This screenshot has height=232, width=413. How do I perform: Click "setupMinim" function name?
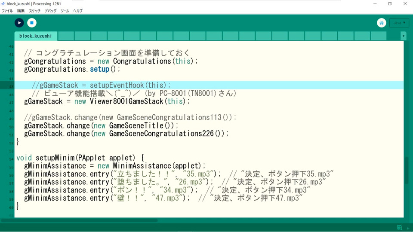click(x=55, y=158)
